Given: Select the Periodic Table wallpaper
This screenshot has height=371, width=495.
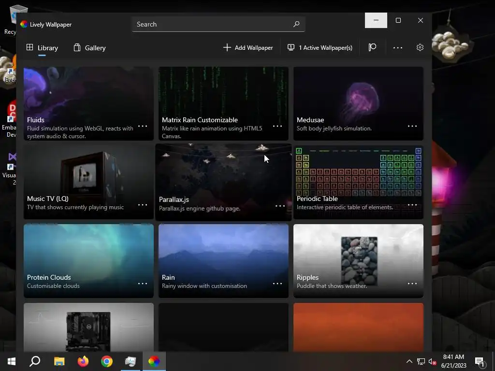Looking at the screenshot, I should point(358,182).
